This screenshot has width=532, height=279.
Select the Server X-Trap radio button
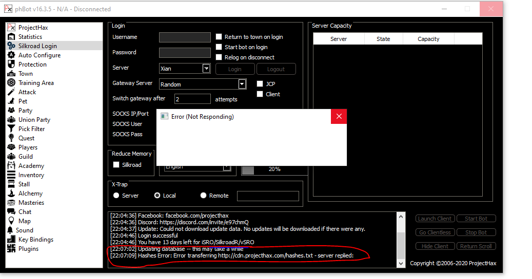(x=116, y=196)
